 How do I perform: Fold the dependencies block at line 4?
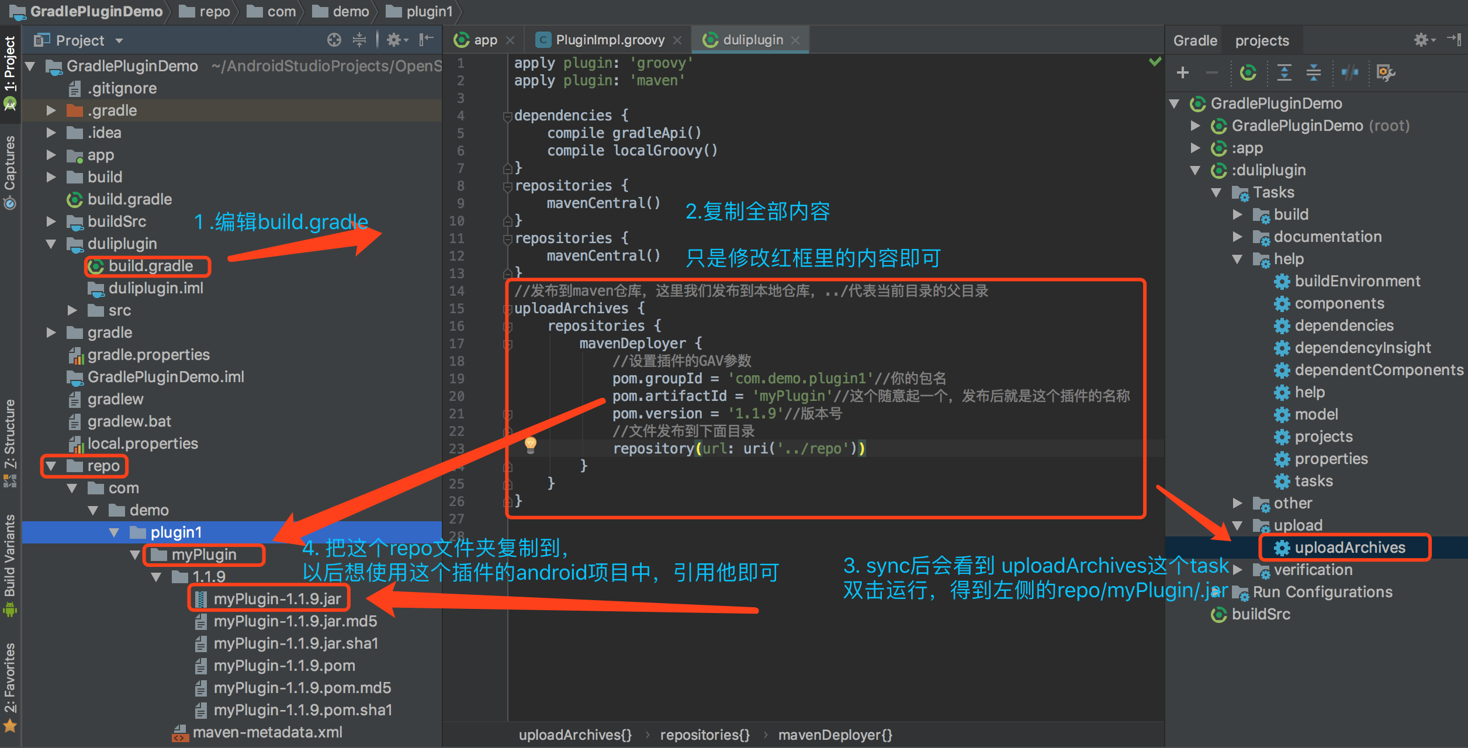pyautogui.click(x=507, y=116)
